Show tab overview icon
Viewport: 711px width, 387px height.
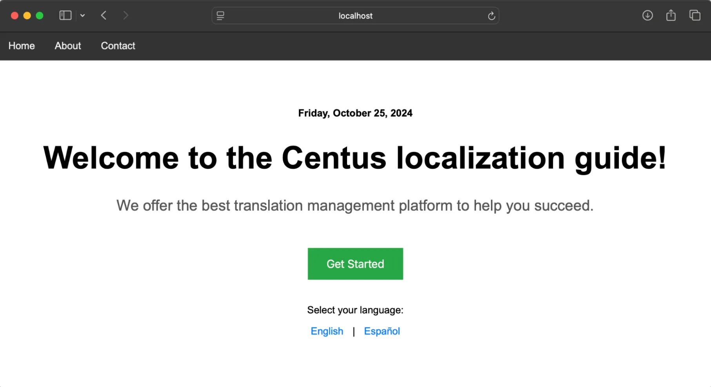[x=695, y=16]
